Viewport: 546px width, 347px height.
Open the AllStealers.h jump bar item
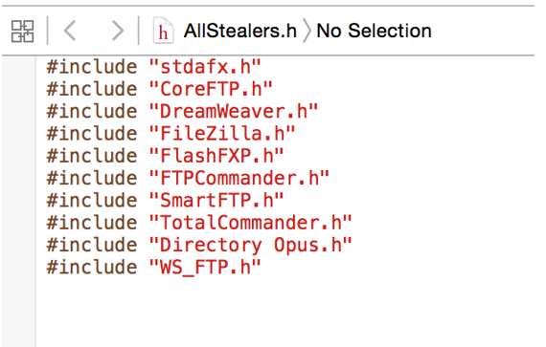(x=239, y=31)
